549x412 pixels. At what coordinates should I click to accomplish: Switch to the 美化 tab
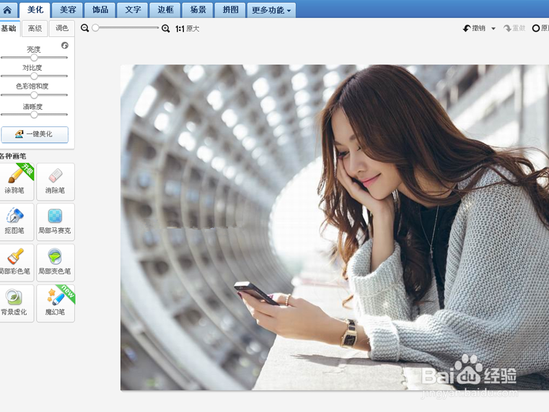(x=35, y=10)
